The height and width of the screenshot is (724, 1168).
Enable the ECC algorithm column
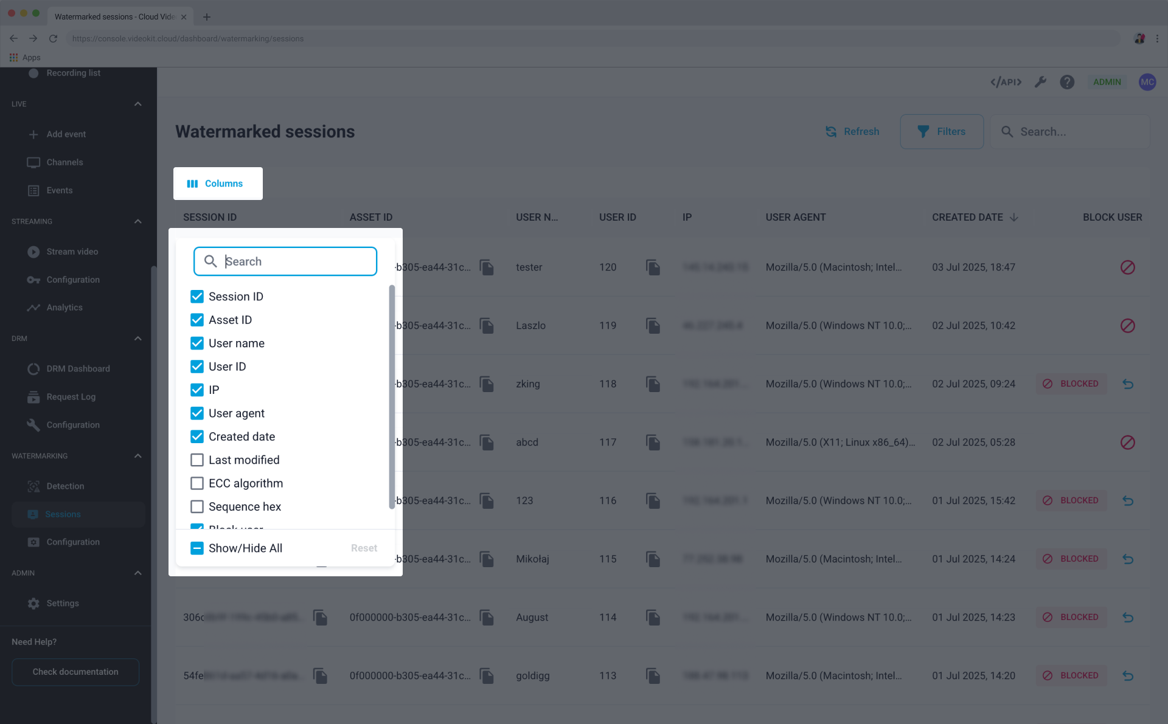(x=197, y=483)
